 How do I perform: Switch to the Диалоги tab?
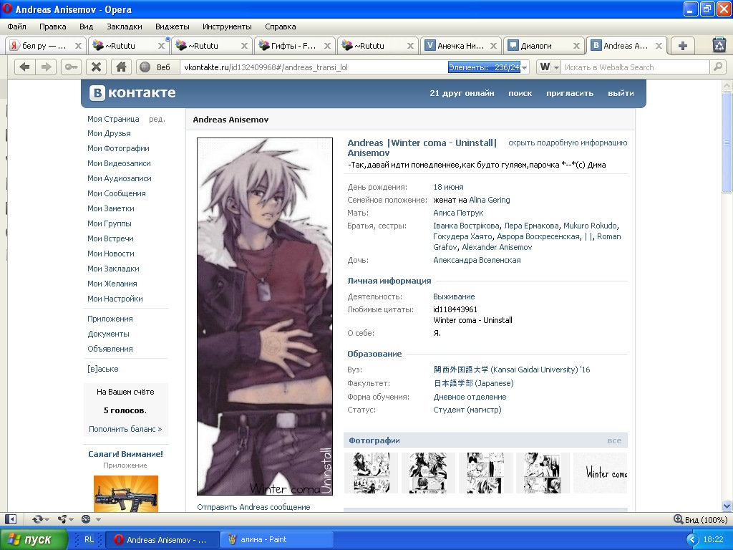click(544, 46)
